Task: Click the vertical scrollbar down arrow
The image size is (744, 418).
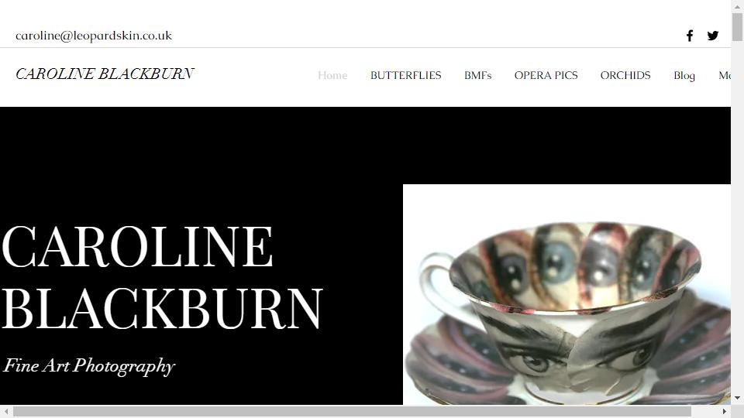Action: coord(737,398)
